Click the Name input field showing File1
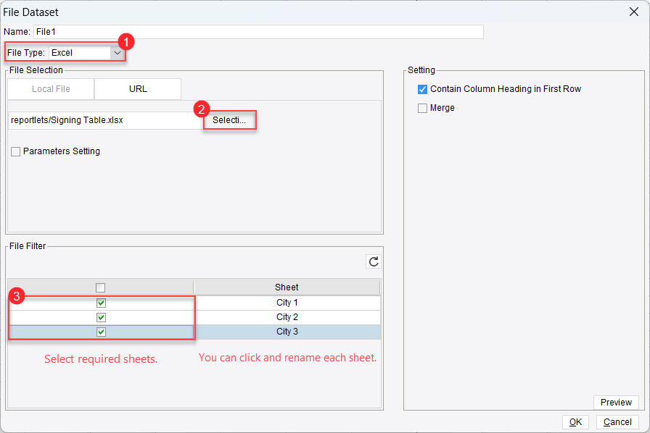The image size is (650, 433). 218,31
